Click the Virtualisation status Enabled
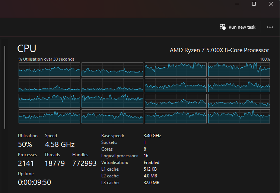This screenshot has width=280, height=193. click(152, 163)
